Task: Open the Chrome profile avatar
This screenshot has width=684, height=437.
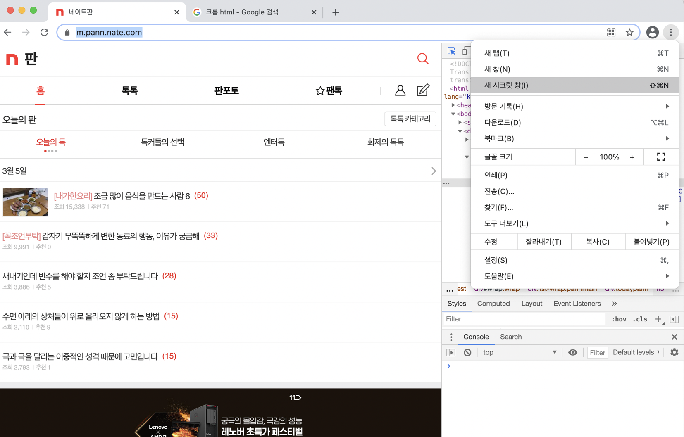Action: point(652,32)
